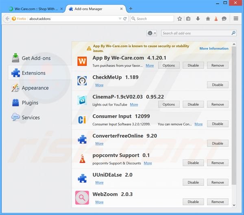The width and height of the screenshot is (244, 215).
Task: Open the hamburger menu
Action: (236, 19)
